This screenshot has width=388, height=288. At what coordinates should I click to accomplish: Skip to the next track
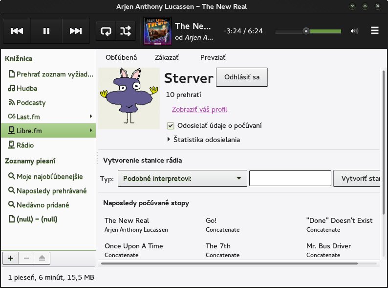point(76,31)
